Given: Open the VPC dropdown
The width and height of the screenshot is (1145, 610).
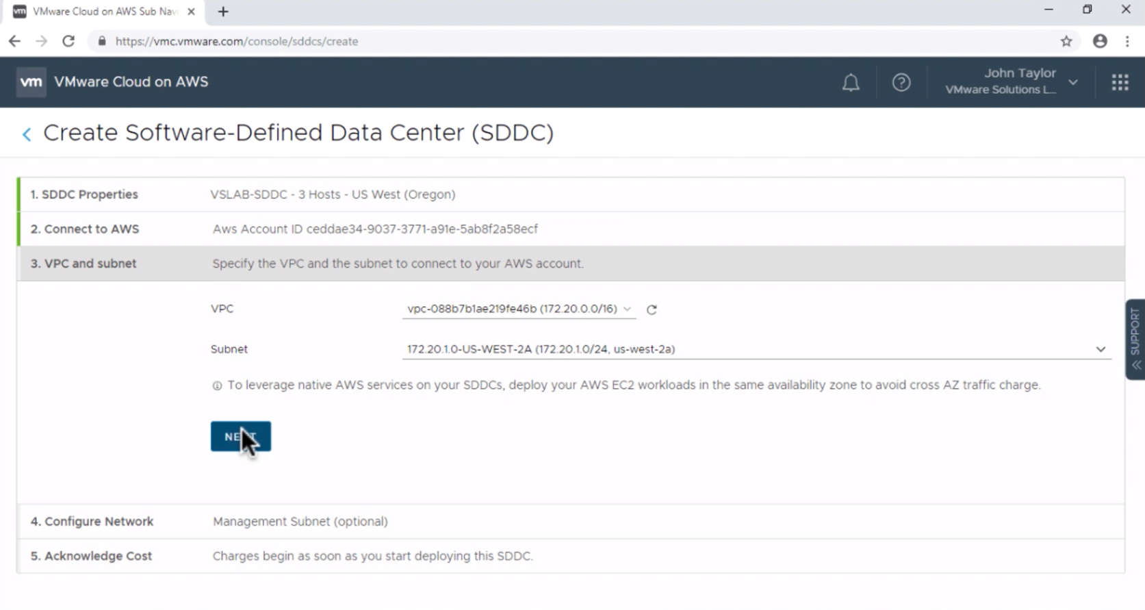Looking at the screenshot, I should click(519, 309).
